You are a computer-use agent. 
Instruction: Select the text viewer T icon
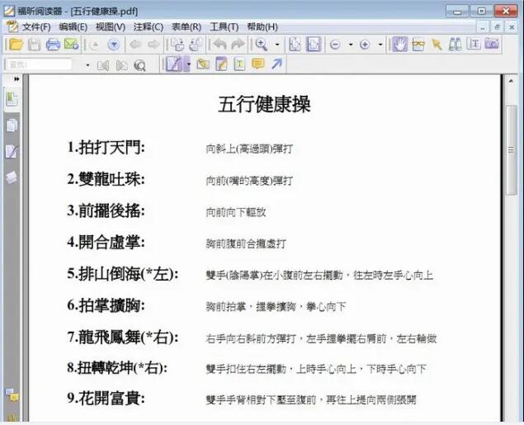click(473, 44)
